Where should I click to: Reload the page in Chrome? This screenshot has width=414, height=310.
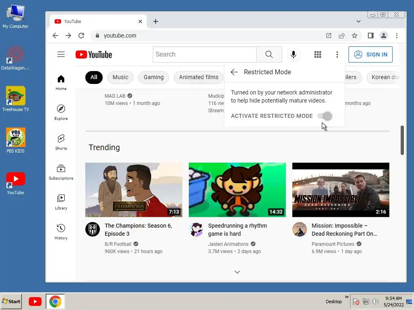tap(81, 36)
